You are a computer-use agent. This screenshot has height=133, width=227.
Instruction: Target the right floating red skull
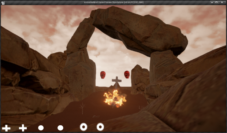[x=127, y=75]
